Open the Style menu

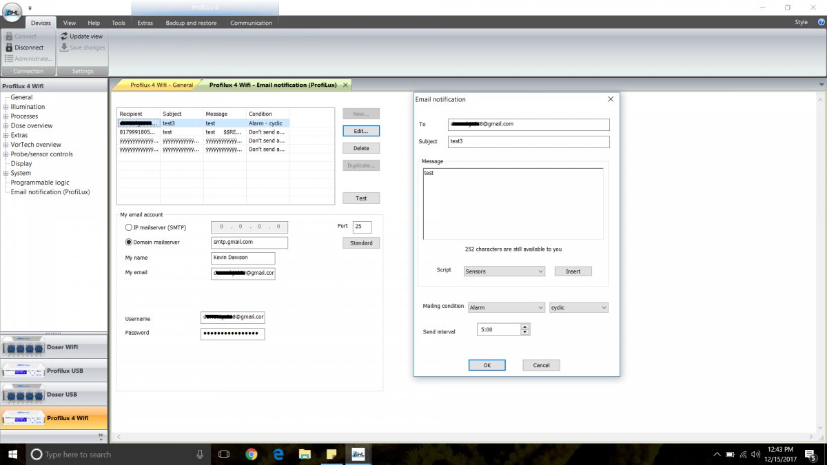[801, 23]
